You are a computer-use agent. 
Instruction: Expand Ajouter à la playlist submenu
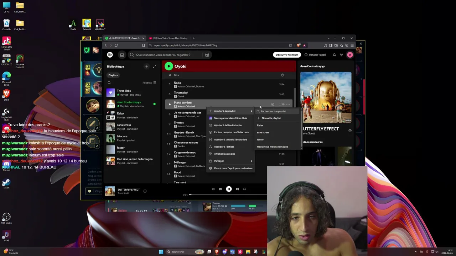(x=231, y=111)
